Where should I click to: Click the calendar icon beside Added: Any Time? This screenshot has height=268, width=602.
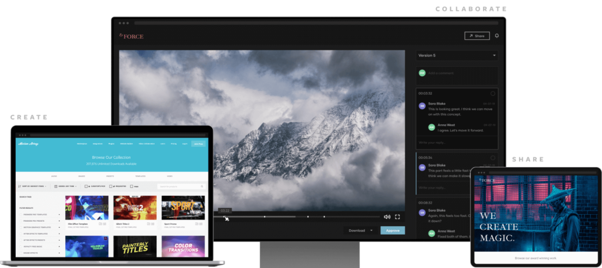click(56, 186)
